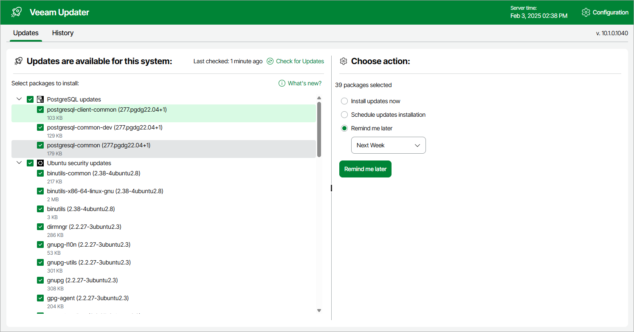This screenshot has width=634, height=332.
Task: Click the rocket icon beside Updates are available
Action: tap(18, 61)
